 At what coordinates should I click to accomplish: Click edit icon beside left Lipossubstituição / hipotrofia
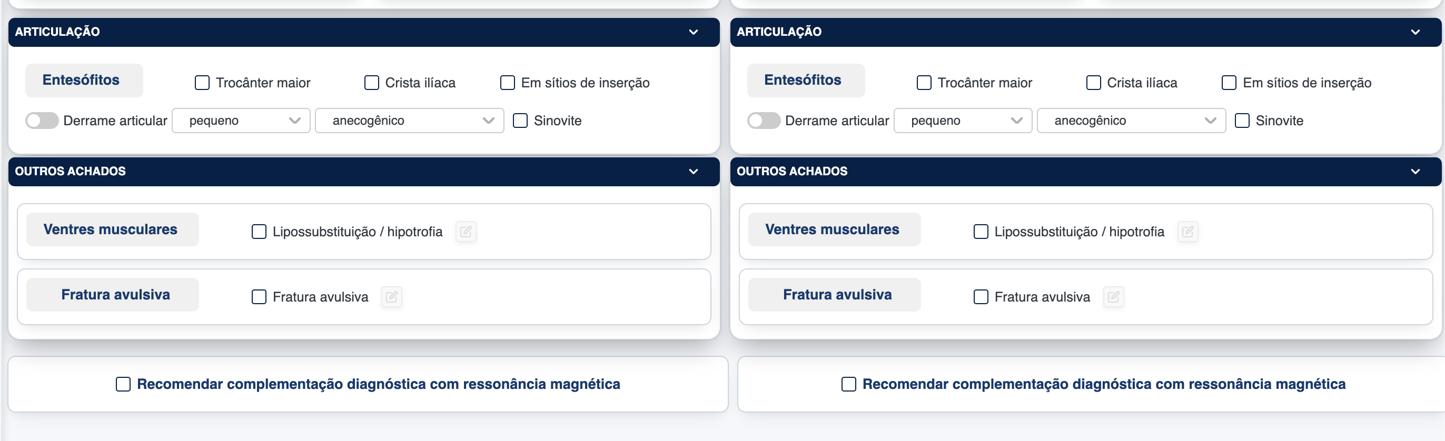(466, 232)
